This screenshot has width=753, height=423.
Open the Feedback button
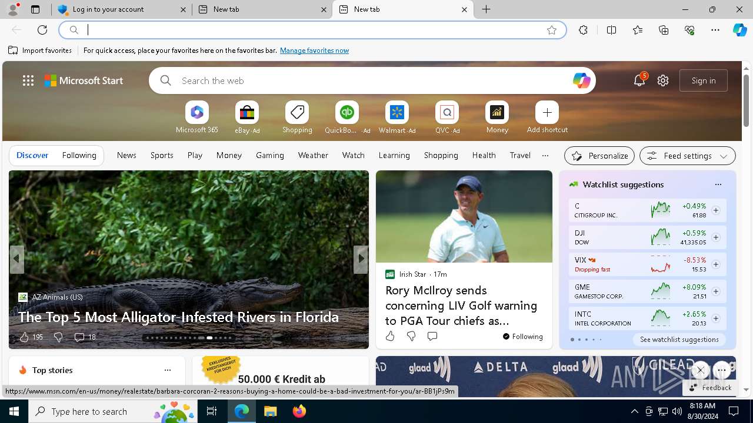[x=710, y=388]
